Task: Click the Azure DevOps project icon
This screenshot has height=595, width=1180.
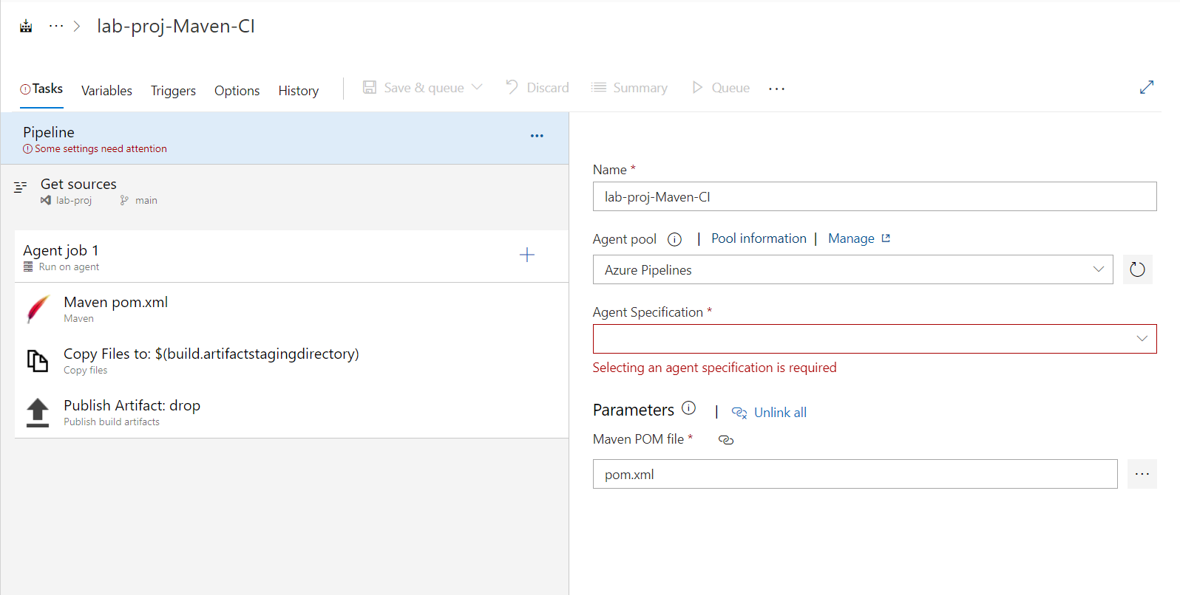Action: pyautogui.click(x=26, y=27)
